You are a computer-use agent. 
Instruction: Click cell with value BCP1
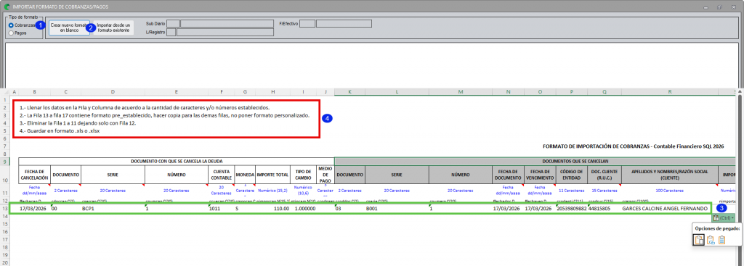click(x=113, y=208)
